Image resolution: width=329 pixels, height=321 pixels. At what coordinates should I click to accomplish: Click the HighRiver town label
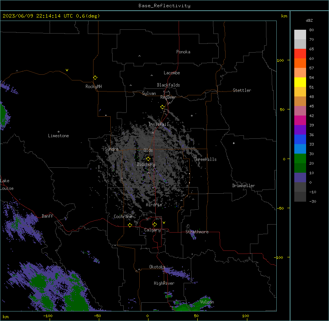pyautogui.click(x=164, y=283)
